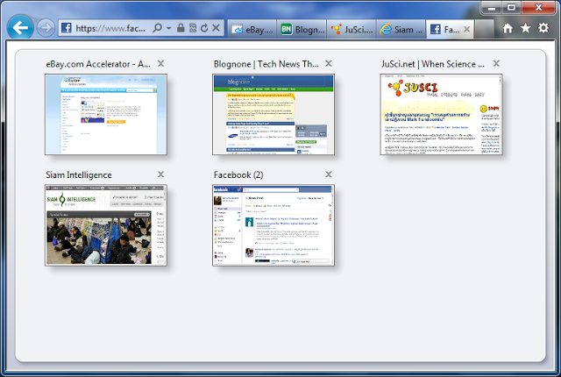
Task: Click the Forward arrow button
Action: (x=46, y=27)
